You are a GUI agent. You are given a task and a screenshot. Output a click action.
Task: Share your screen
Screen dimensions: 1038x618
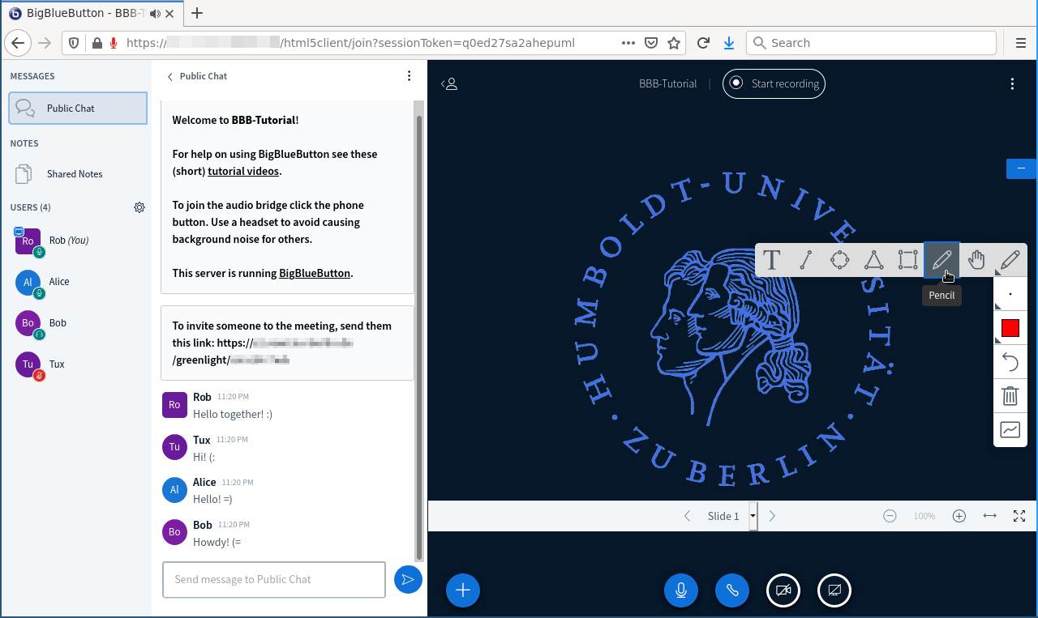834,590
